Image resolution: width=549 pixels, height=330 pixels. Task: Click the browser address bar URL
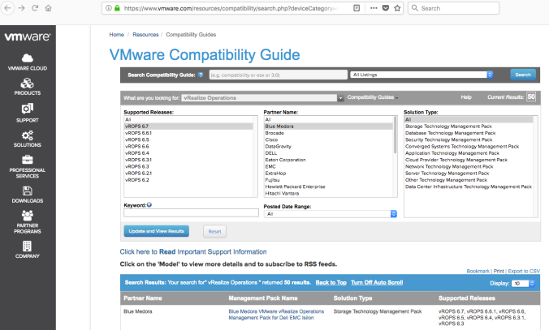coord(231,8)
